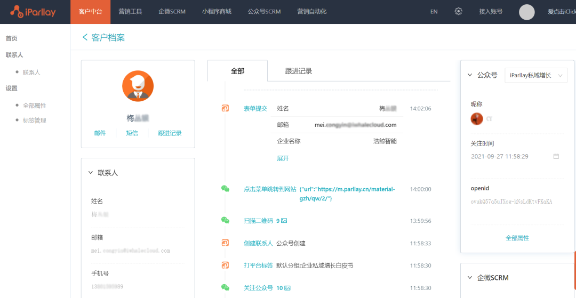This screenshot has width=576, height=298.
Task: Switch language with the EN button
Action: pyautogui.click(x=434, y=12)
